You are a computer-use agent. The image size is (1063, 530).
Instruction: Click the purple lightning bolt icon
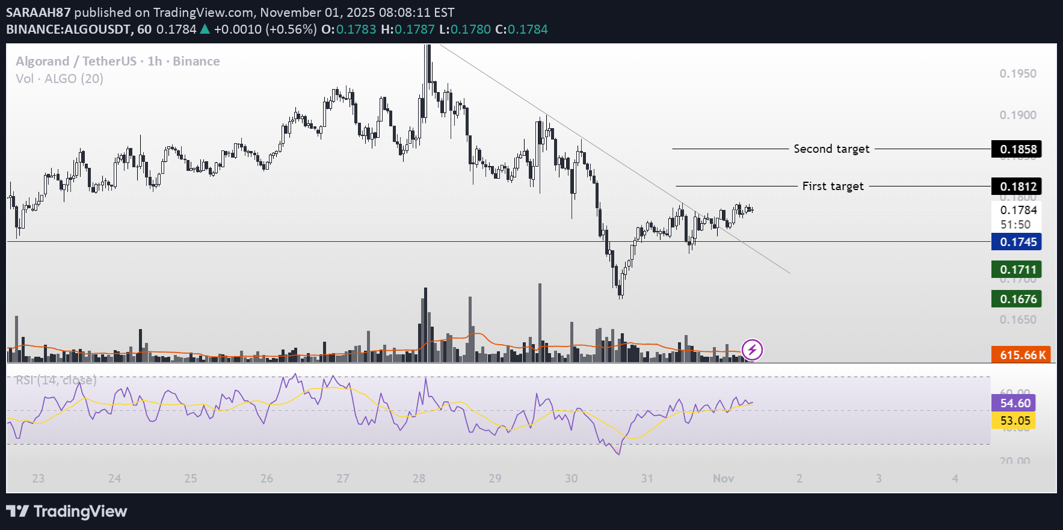[x=752, y=350]
